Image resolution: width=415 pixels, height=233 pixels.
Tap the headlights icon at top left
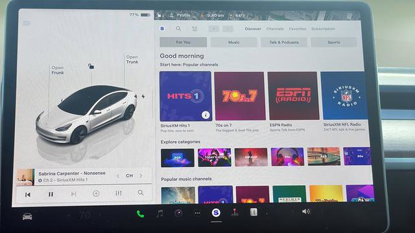coord(27,23)
